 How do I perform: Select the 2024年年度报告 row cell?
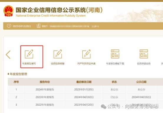(x=45, y=90)
